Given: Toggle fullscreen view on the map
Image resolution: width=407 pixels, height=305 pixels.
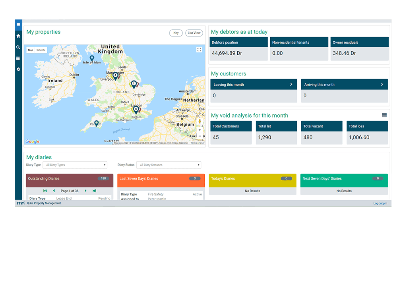Looking at the screenshot, I should (199, 50).
